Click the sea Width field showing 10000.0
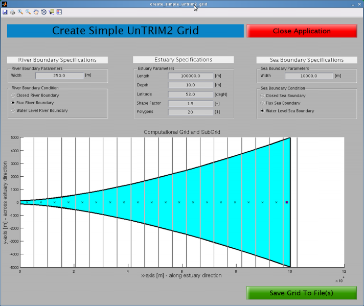Image resolution: width=364 pixels, height=306 pixels. (x=308, y=76)
